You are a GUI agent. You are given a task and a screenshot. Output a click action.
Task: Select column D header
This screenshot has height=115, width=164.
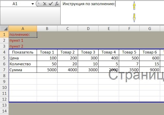click(88, 28)
